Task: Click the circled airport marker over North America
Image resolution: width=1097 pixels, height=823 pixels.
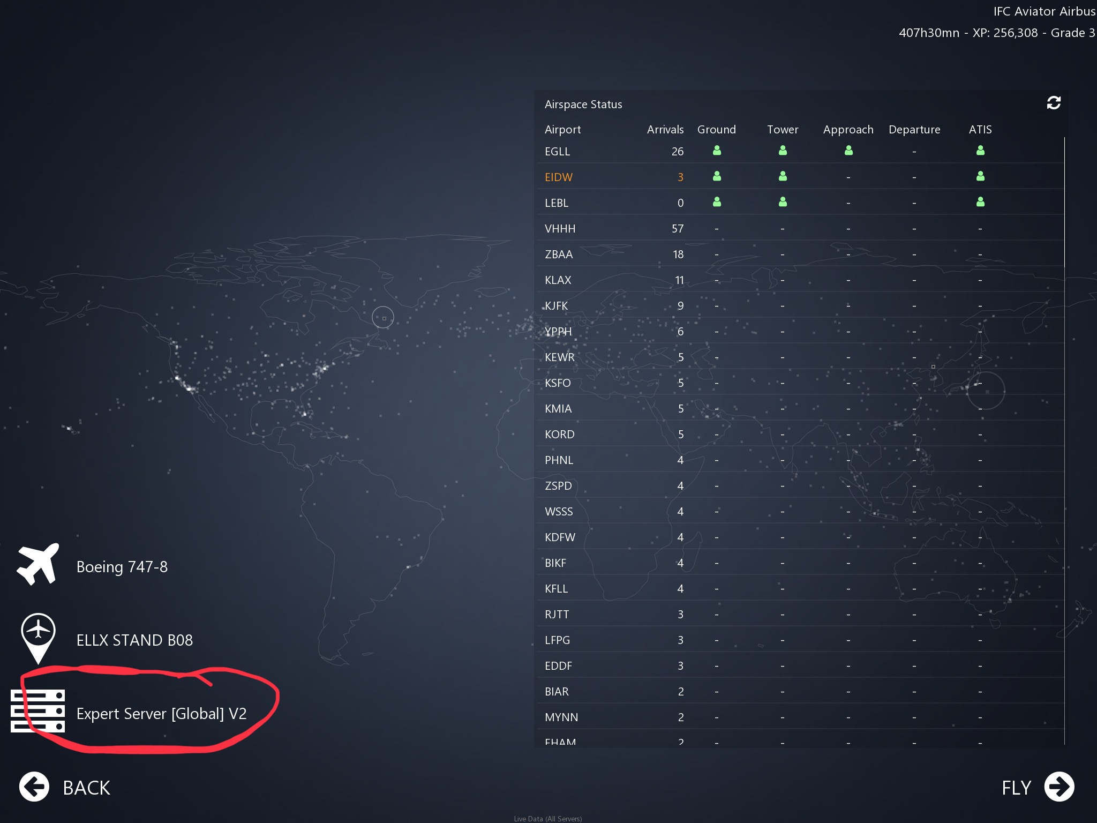Action: 383,318
